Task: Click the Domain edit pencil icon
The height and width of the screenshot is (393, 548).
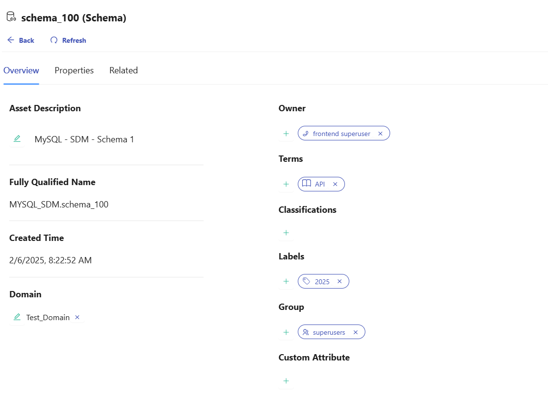Action: [17, 317]
